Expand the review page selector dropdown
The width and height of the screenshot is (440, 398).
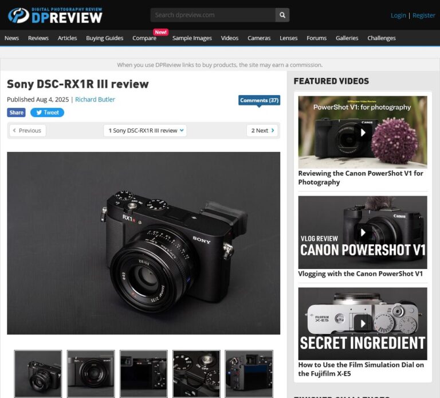pyautogui.click(x=145, y=131)
